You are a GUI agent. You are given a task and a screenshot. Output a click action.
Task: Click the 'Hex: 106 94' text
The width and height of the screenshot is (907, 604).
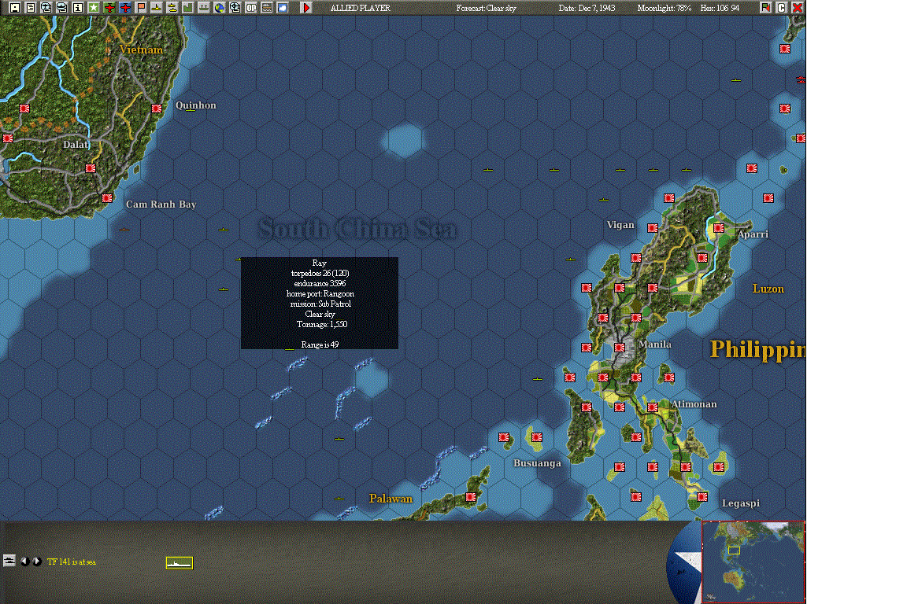click(x=720, y=8)
